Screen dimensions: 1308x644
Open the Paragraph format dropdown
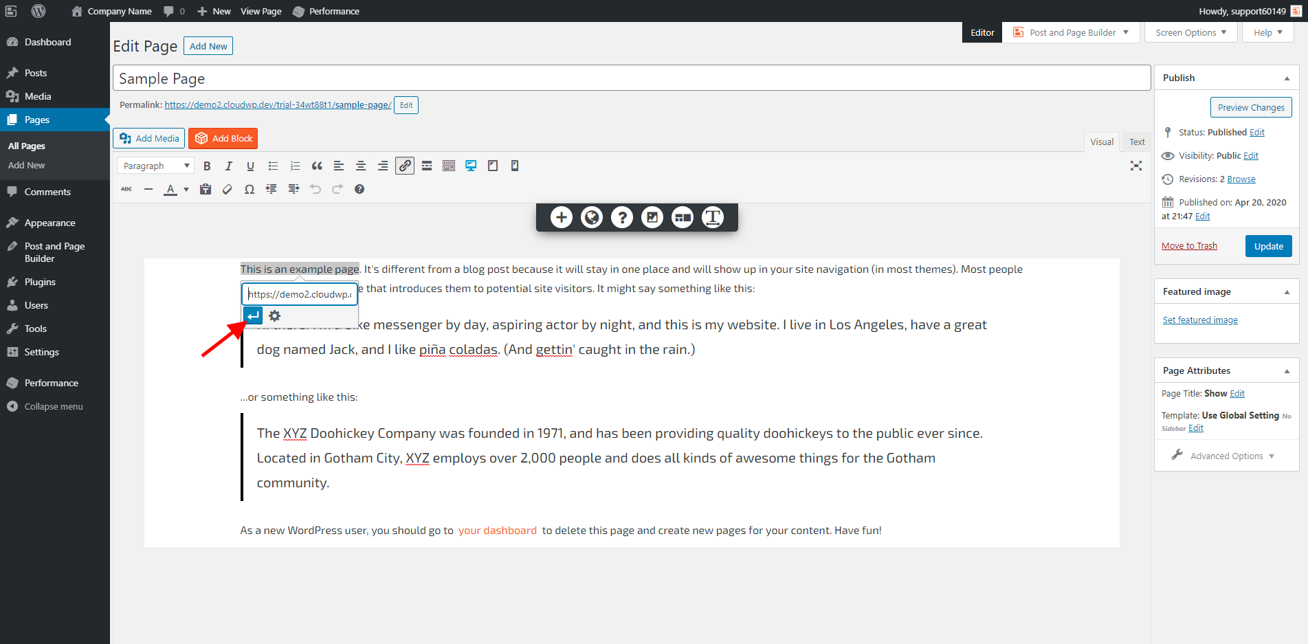pos(155,166)
